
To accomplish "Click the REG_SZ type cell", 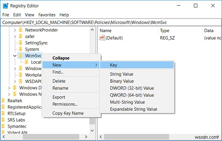I will tap(167, 38).
